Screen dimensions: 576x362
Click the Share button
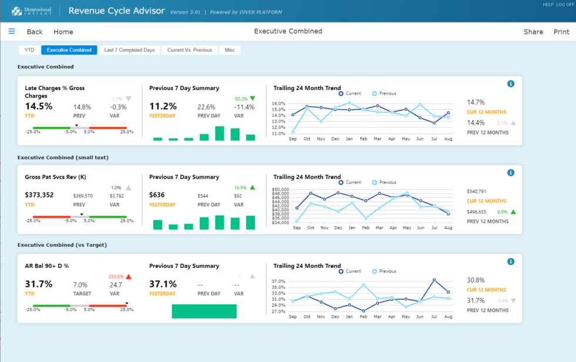coord(533,32)
